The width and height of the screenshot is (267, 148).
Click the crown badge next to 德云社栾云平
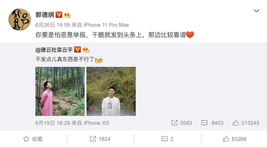86,50
